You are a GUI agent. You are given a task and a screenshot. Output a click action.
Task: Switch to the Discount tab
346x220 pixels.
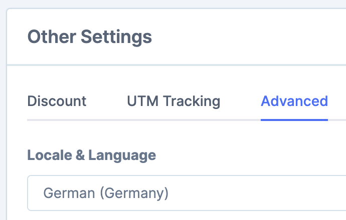pos(57,101)
